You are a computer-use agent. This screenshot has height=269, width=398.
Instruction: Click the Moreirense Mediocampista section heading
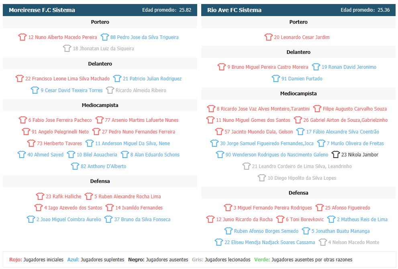pos(100,105)
